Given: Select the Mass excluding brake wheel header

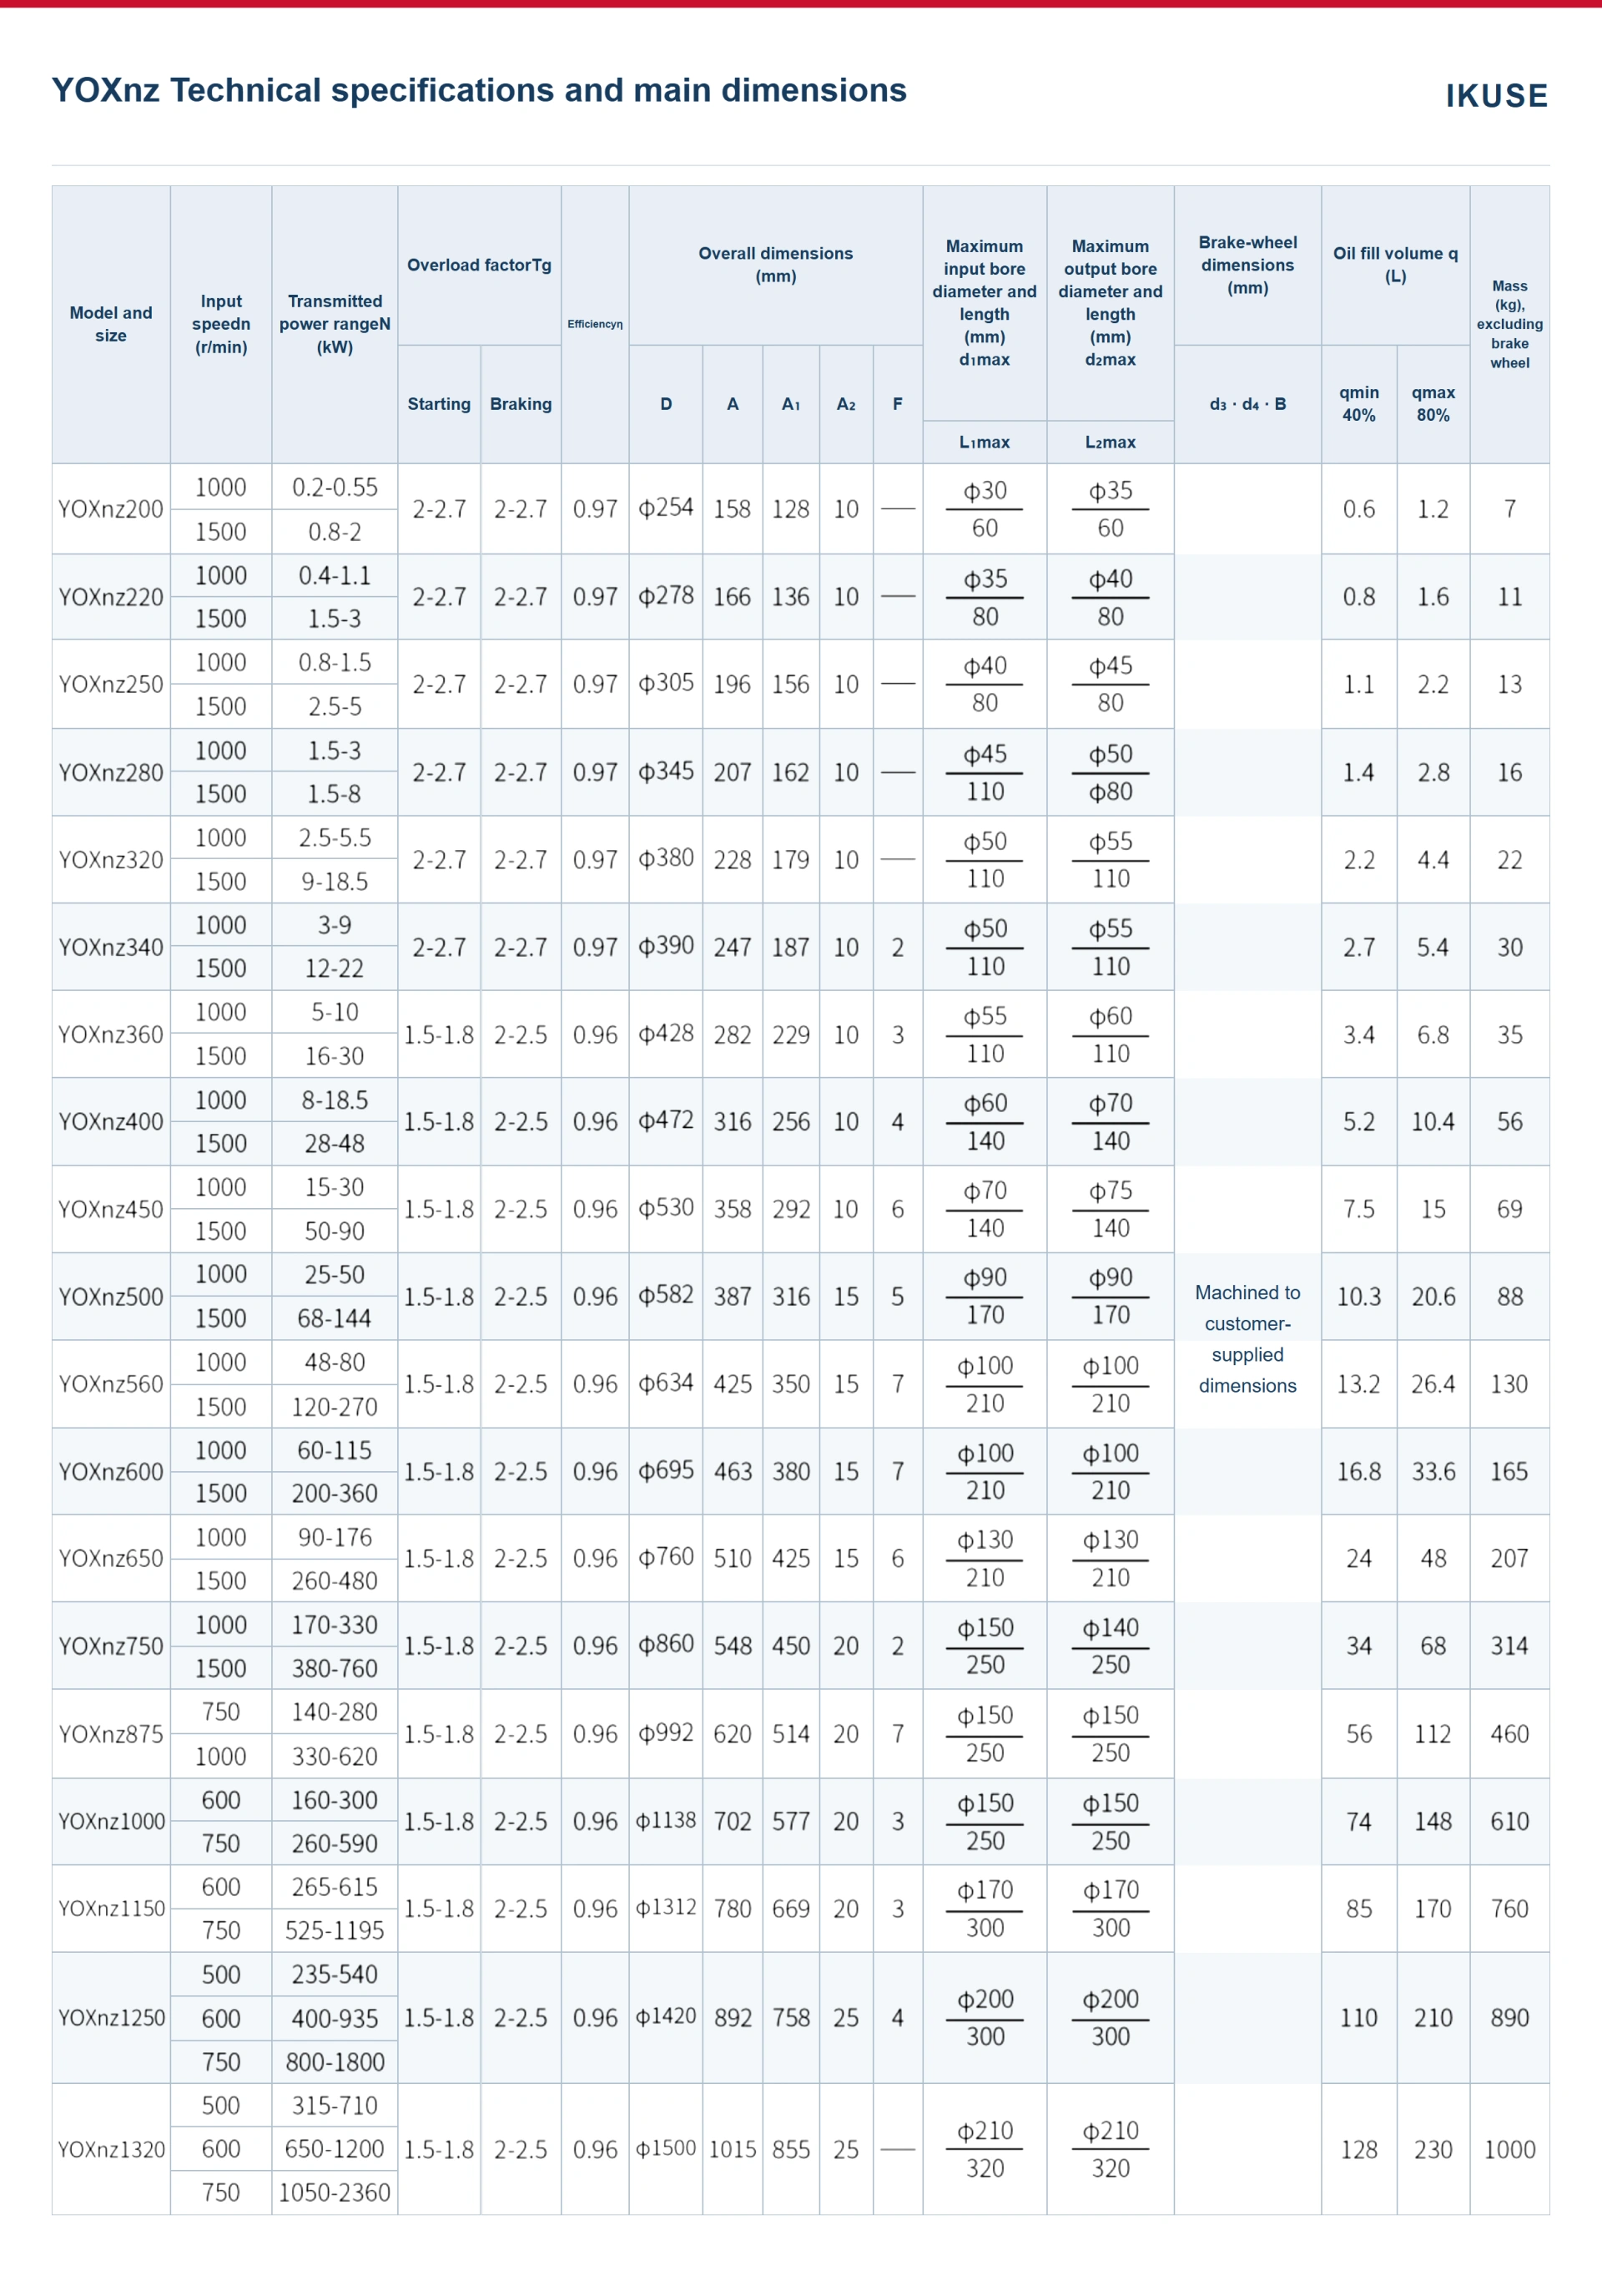Looking at the screenshot, I should click(x=1509, y=324).
